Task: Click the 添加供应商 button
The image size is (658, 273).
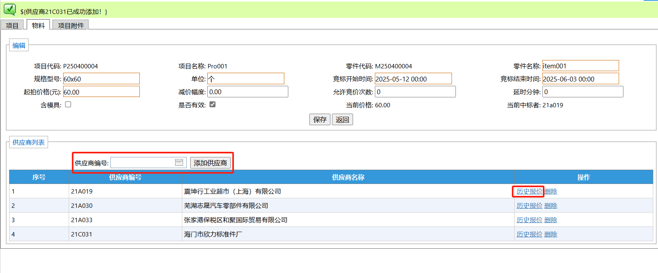Action: pos(210,163)
